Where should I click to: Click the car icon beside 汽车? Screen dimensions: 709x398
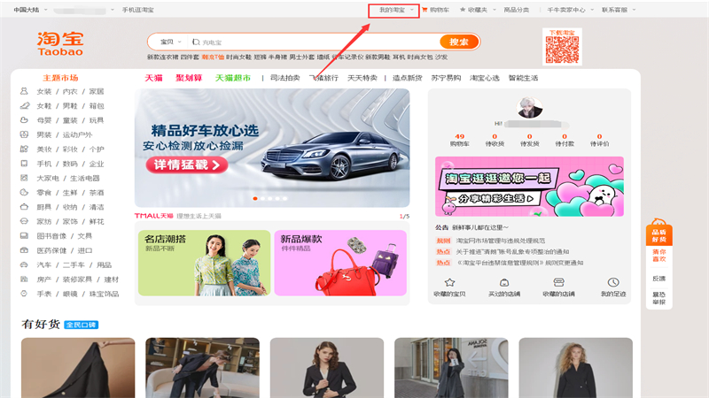coord(24,264)
